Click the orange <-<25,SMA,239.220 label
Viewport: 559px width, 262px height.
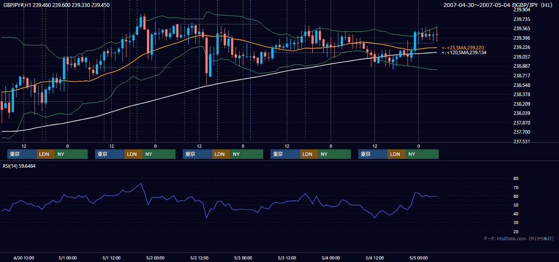pyautogui.click(x=463, y=47)
